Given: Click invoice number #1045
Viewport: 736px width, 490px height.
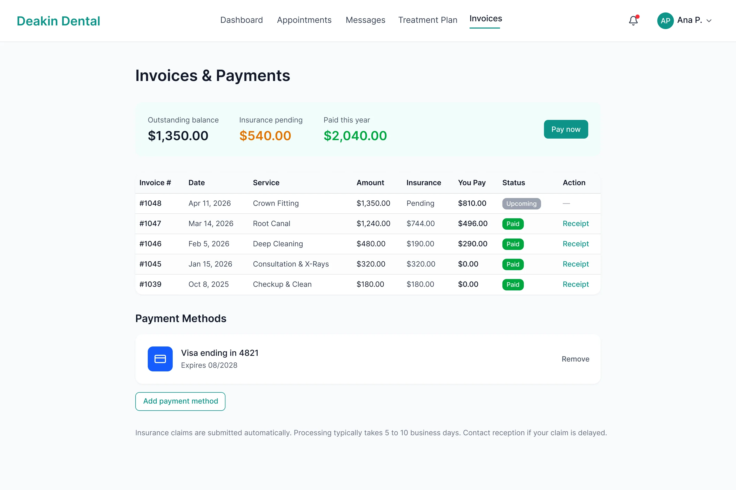Looking at the screenshot, I should [150, 264].
